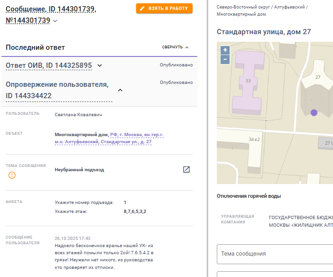Screen dimensions: 333x277
Task: Click Взять в работу button
Action: 165,8
